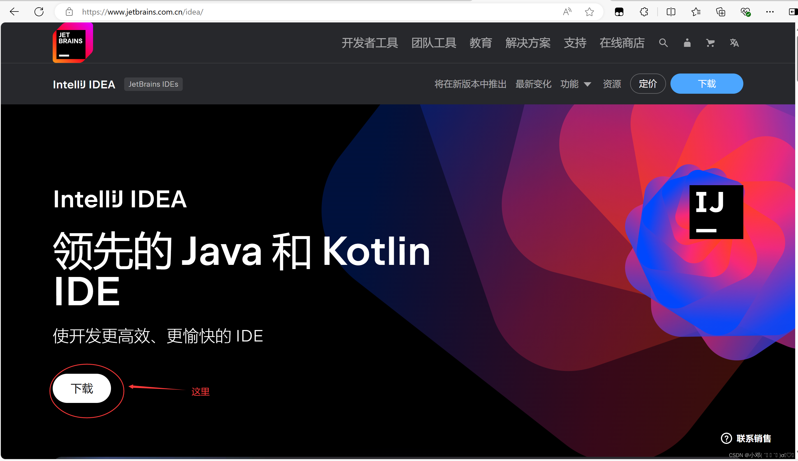Open the shopping cart icon
798x461 pixels.
click(710, 43)
